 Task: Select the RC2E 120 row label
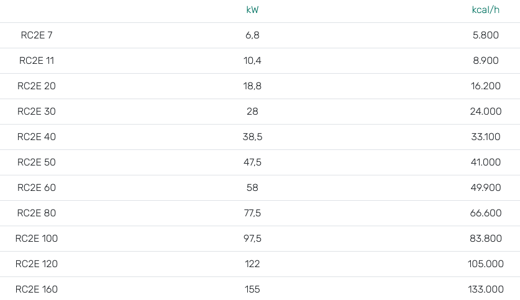[37, 264]
